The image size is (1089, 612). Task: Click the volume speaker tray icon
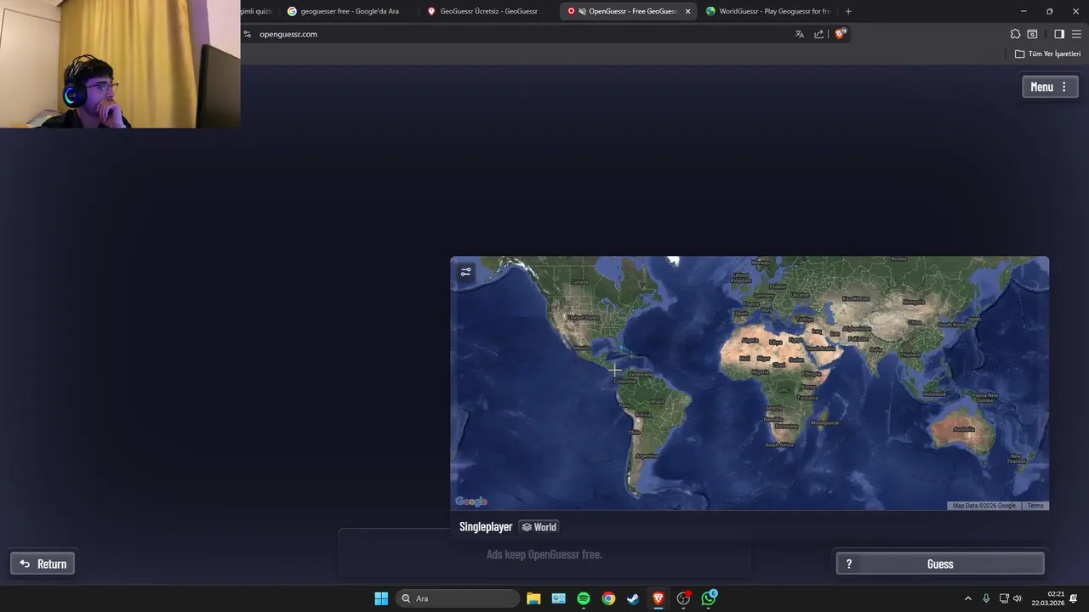(x=1018, y=598)
